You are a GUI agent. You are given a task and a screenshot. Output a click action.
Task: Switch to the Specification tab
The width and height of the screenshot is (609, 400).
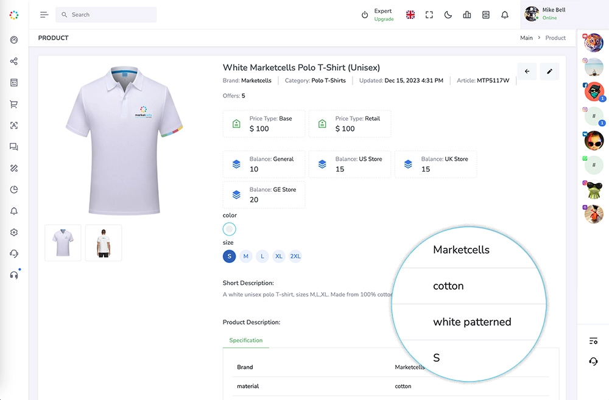[x=246, y=340]
